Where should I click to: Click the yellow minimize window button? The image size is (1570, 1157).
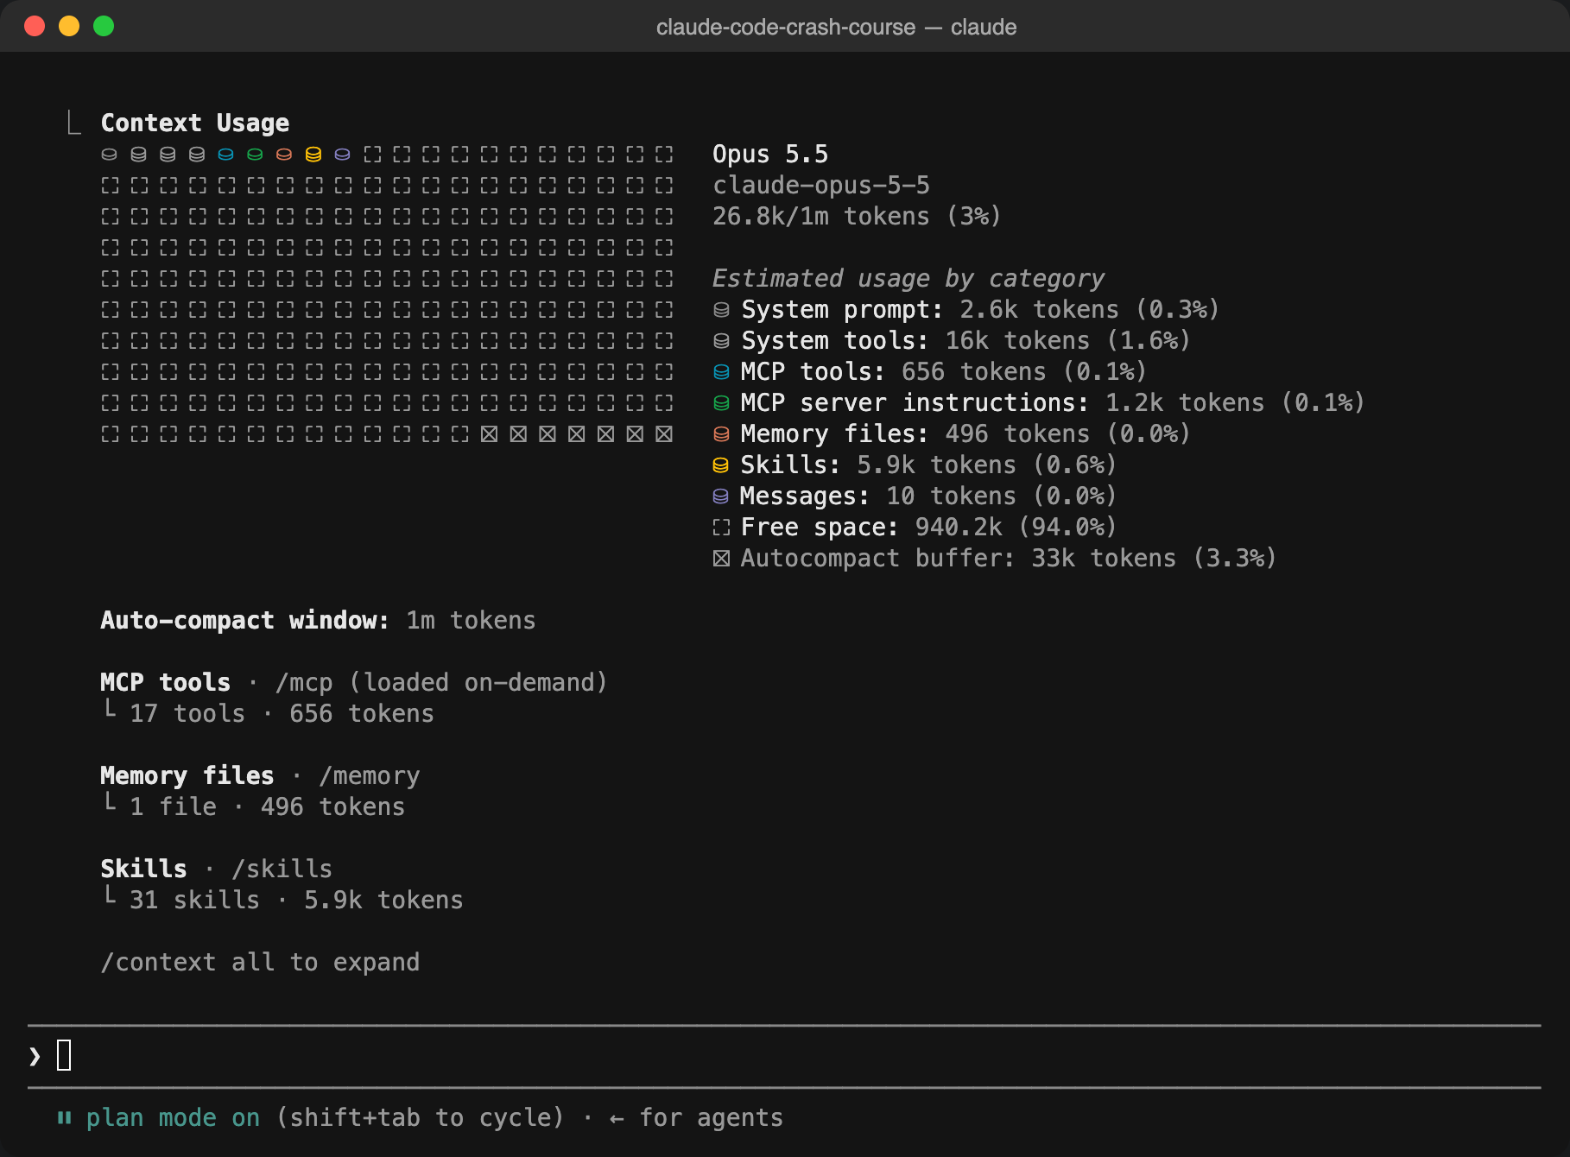69,26
